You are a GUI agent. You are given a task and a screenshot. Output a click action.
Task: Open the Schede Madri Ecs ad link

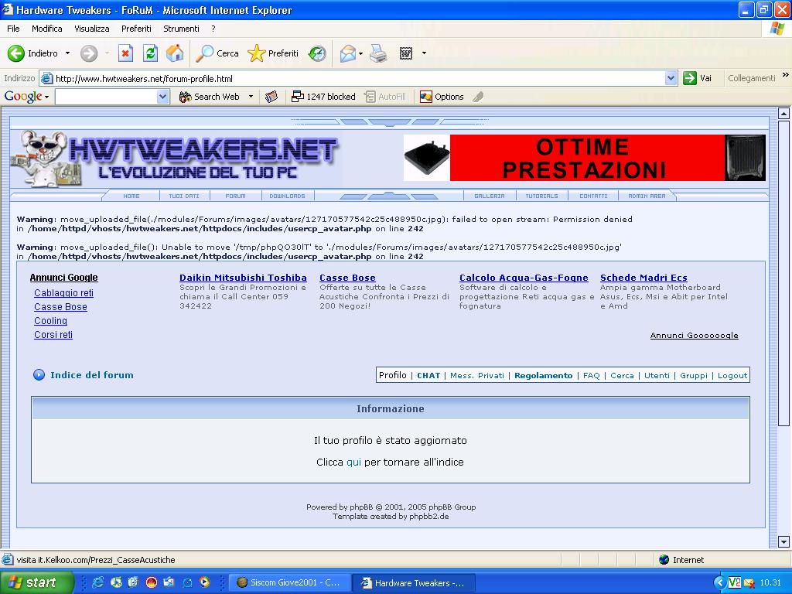click(643, 278)
